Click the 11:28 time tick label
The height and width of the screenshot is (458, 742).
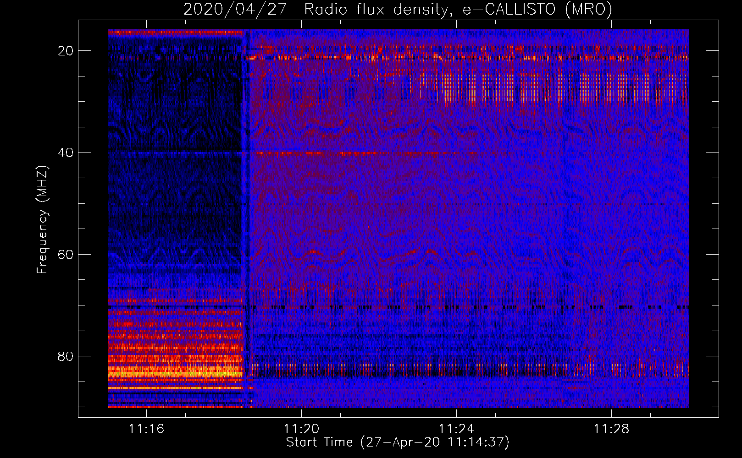tap(611, 429)
